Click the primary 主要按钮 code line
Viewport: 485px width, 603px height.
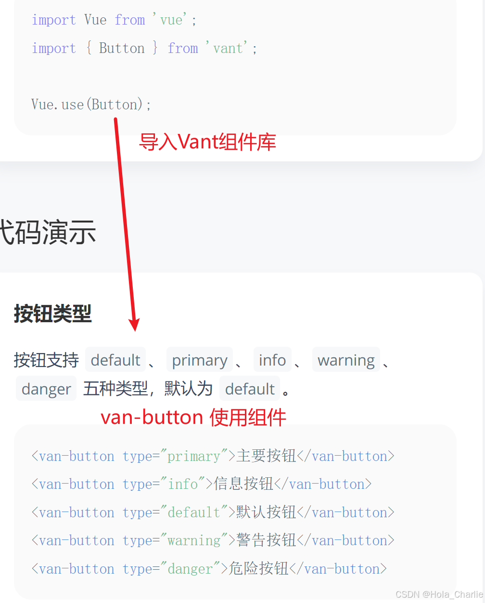[x=213, y=456]
